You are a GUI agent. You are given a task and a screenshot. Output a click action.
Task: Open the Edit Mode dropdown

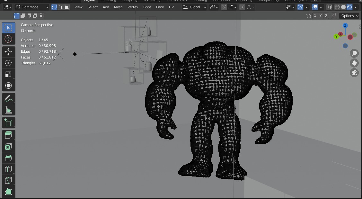tap(32, 7)
